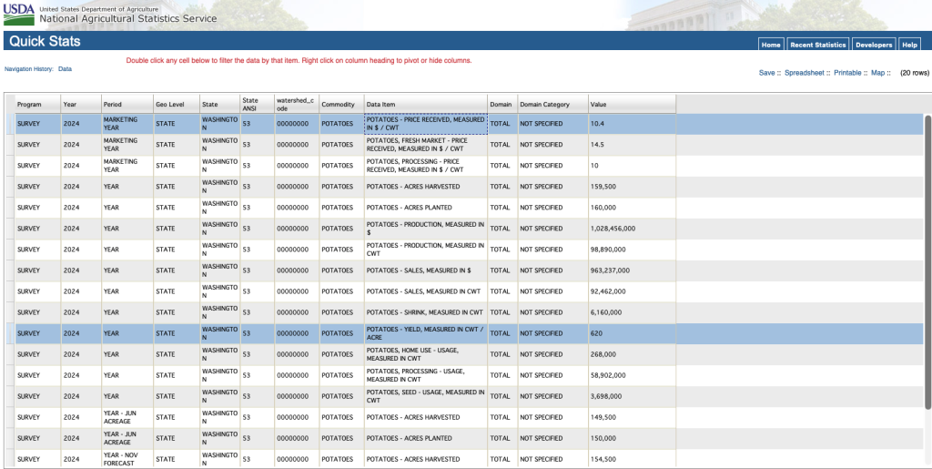Select the value cell 3,698,000
The width and height of the screenshot is (932, 469).
click(x=632, y=396)
